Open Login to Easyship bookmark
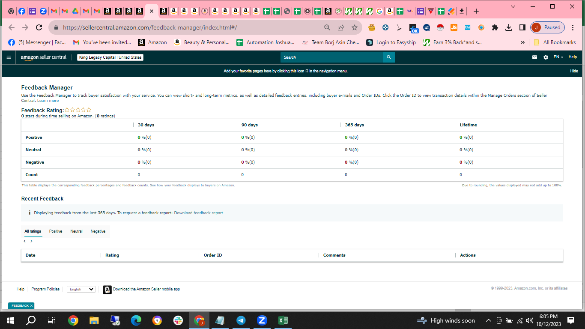The image size is (585, 329). coord(391,42)
